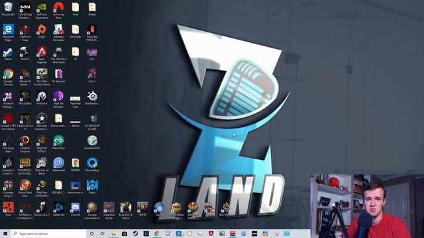The width and height of the screenshot is (424, 238).
Task: Select the Rome Total War shortcut
Action: [25, 188]
